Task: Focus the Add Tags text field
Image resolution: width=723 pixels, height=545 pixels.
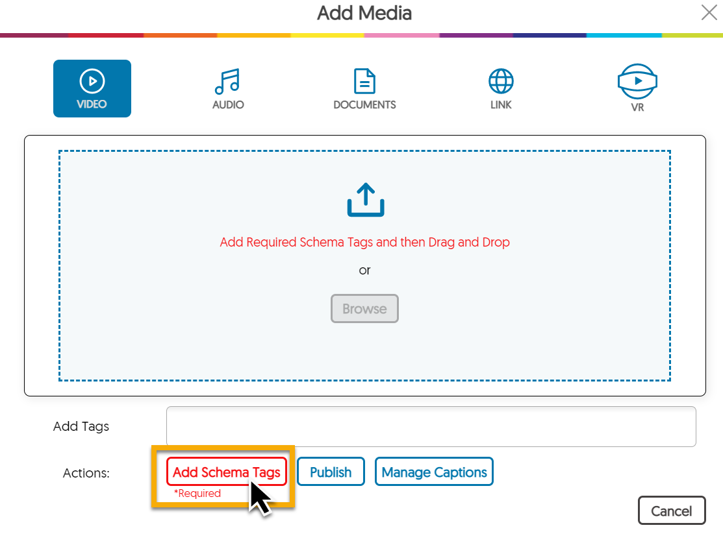Action: [x=431, y=426]
